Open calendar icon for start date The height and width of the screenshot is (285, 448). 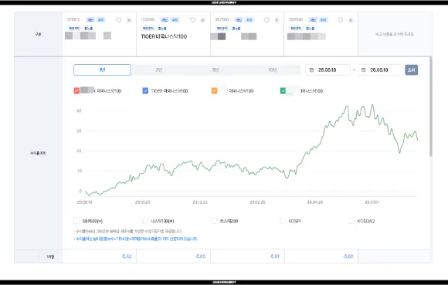point(312,70)
